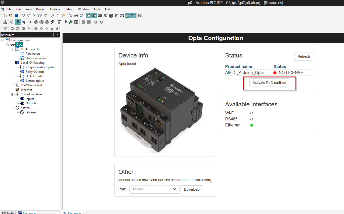Save the project with the floppy icon
This screenshot has height=214, width=344.
[16, 16]
